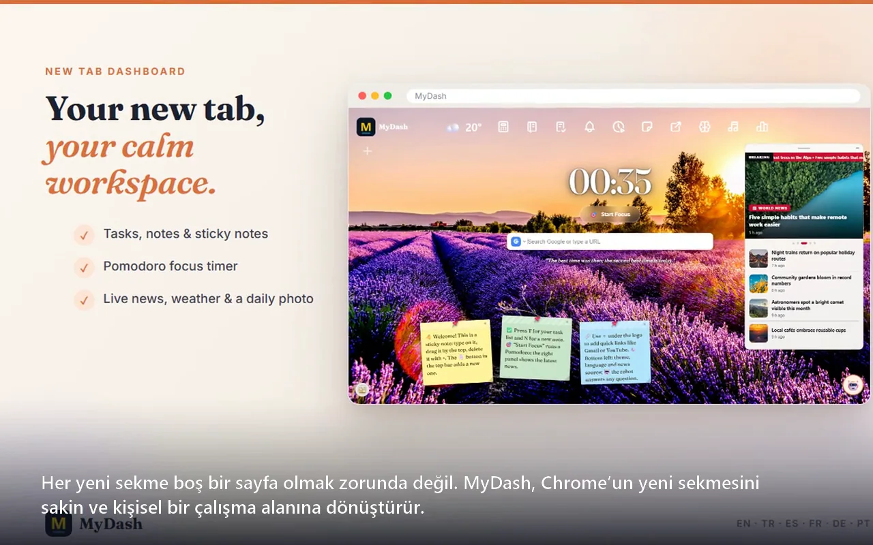Viewport: 873px width, 545px height.
Task: Open the settings button at dashboard bottom left
Action: 362,390
